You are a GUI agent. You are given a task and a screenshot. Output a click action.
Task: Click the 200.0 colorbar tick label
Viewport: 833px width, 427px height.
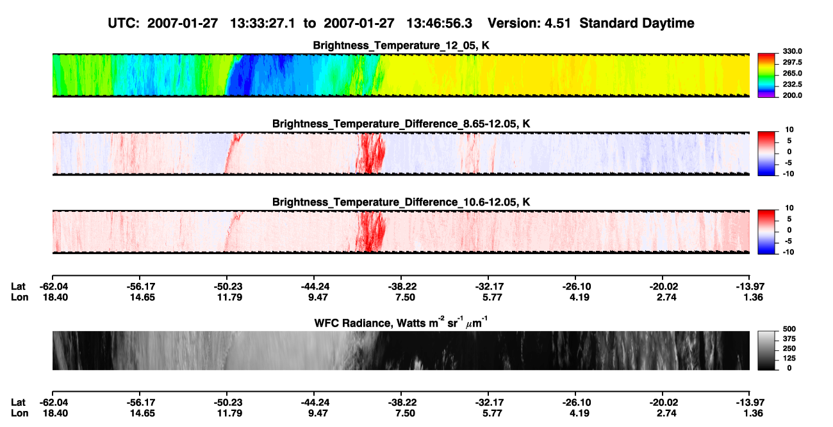point(792,95)
